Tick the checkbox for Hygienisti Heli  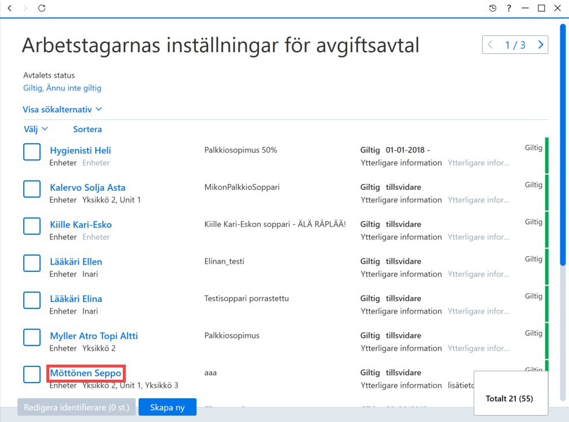(32, 152)
